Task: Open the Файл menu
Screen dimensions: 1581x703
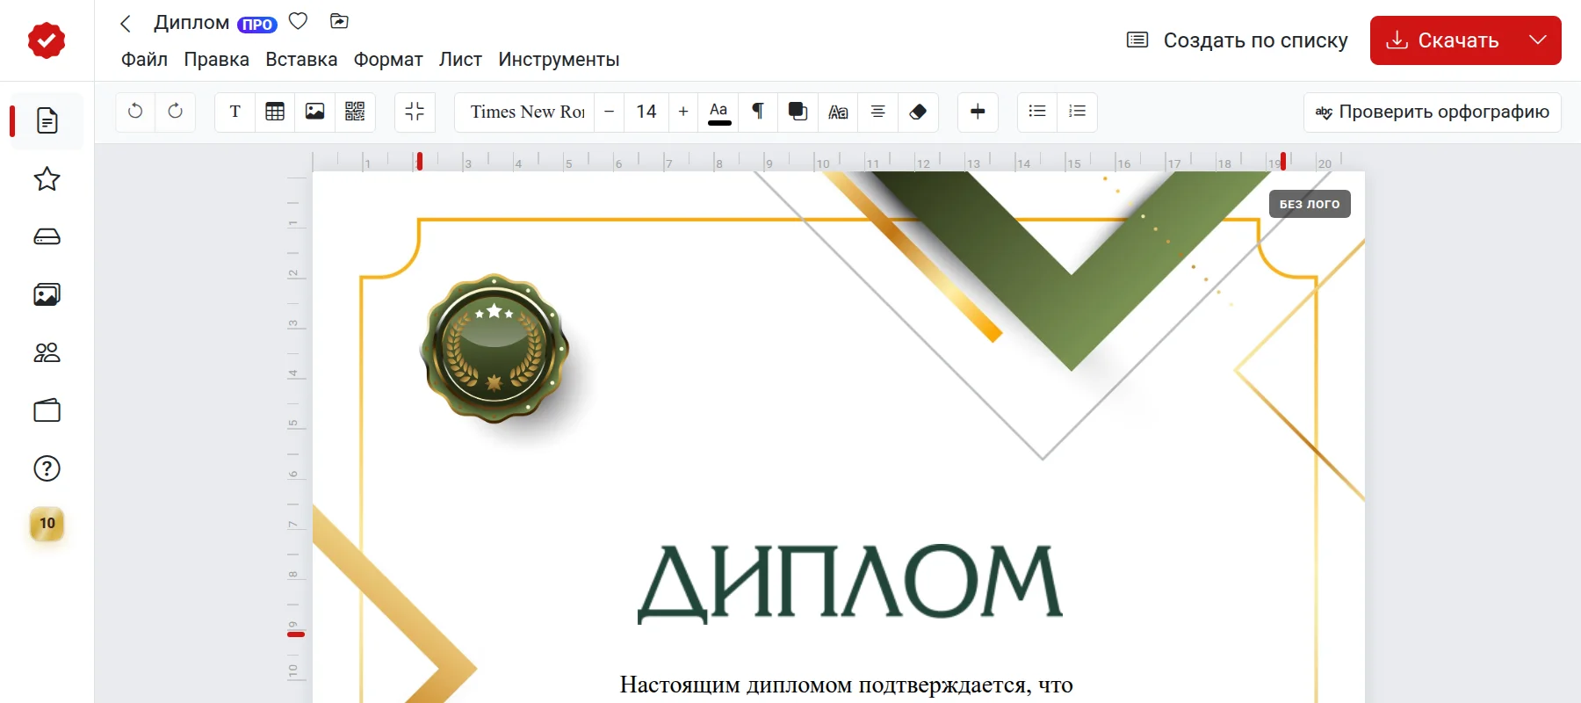Action: coord(144,60)
